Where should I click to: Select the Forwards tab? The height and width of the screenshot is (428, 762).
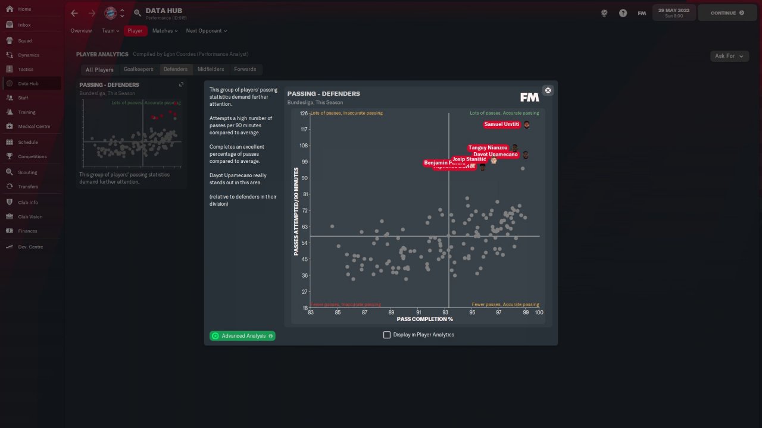click(x=245, y=70)
